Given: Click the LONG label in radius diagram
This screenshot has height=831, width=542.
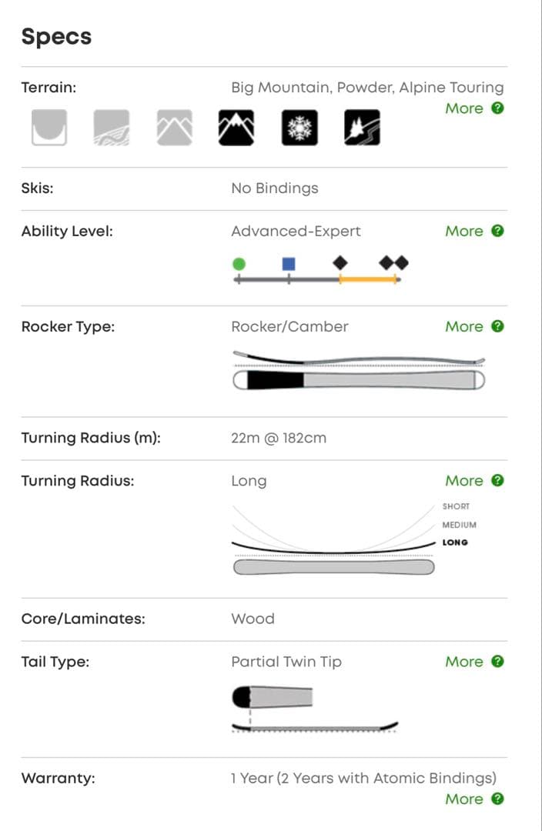Looking at the screenshot, I should [x=455, y=542].
